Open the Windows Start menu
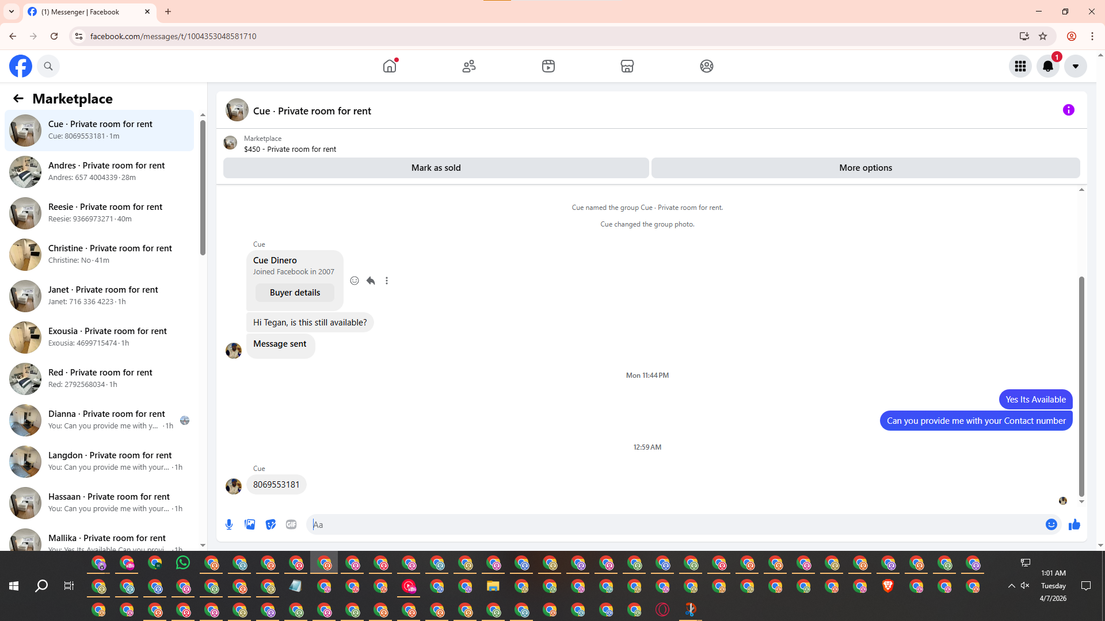This screenshot has height=621, width=1105. pyautogui.click(x=14, y=586)
